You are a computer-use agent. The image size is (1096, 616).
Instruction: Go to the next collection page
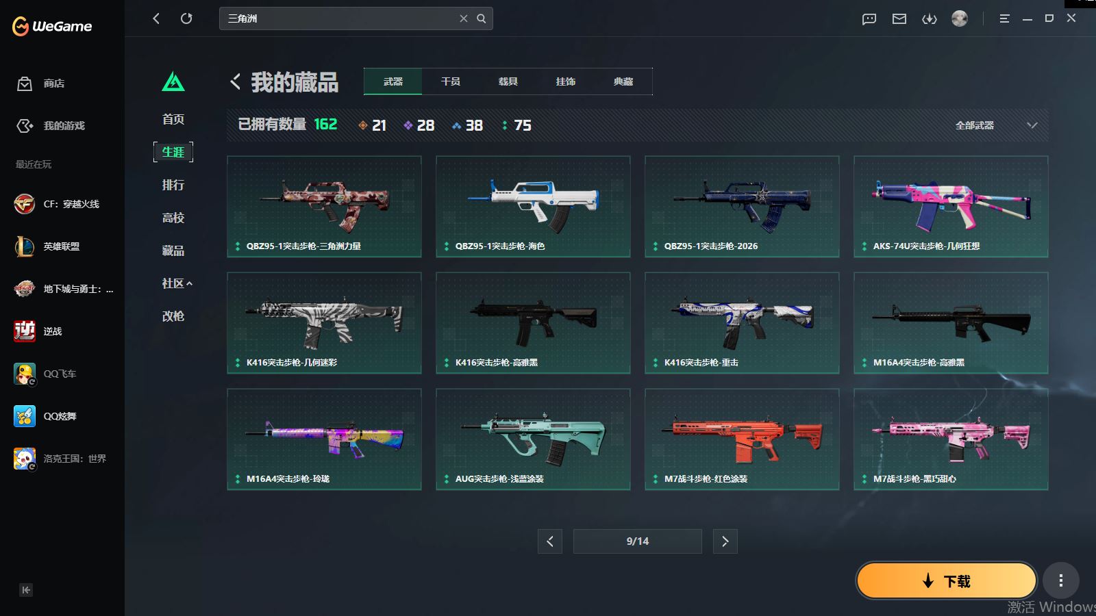coord(725,541)
